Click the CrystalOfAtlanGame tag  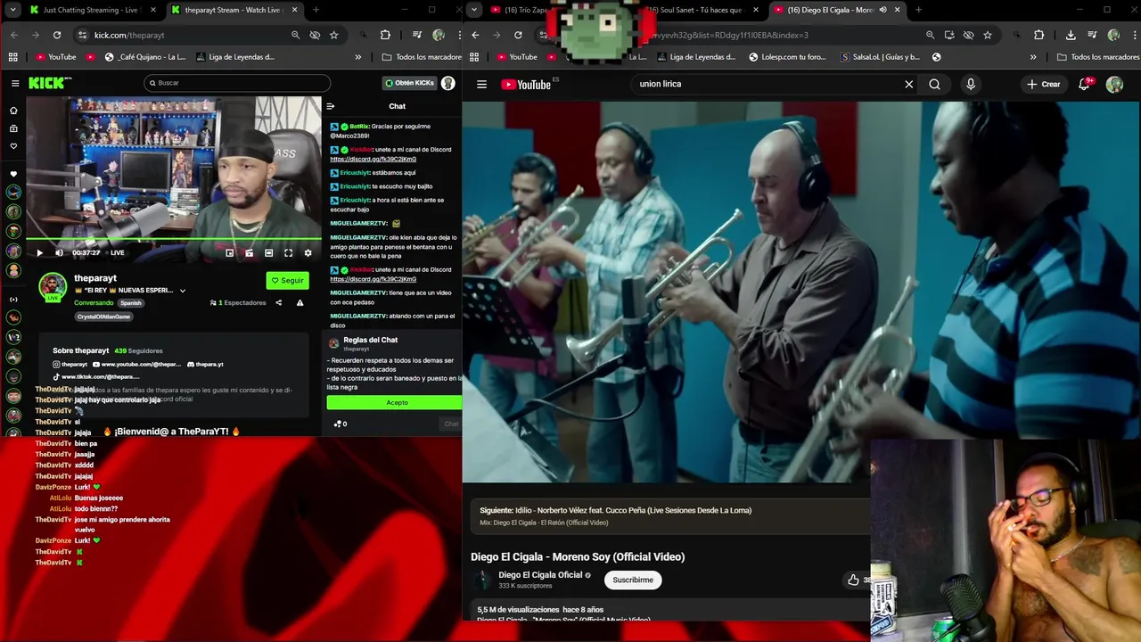(103, 317)
